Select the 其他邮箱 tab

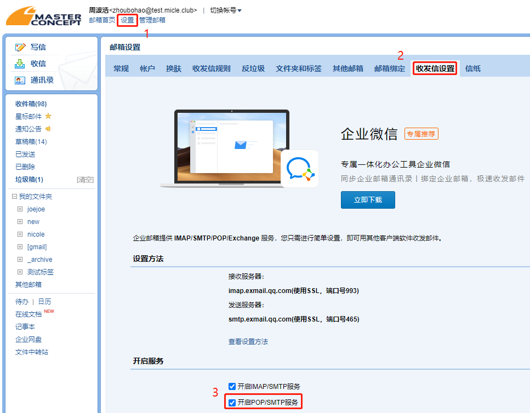(348, 68)
